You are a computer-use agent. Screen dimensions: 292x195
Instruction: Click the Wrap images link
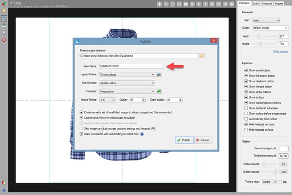click(280, 51)
